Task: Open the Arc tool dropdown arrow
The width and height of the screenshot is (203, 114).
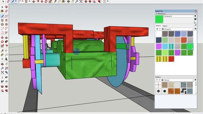Action: click(23, 1)
